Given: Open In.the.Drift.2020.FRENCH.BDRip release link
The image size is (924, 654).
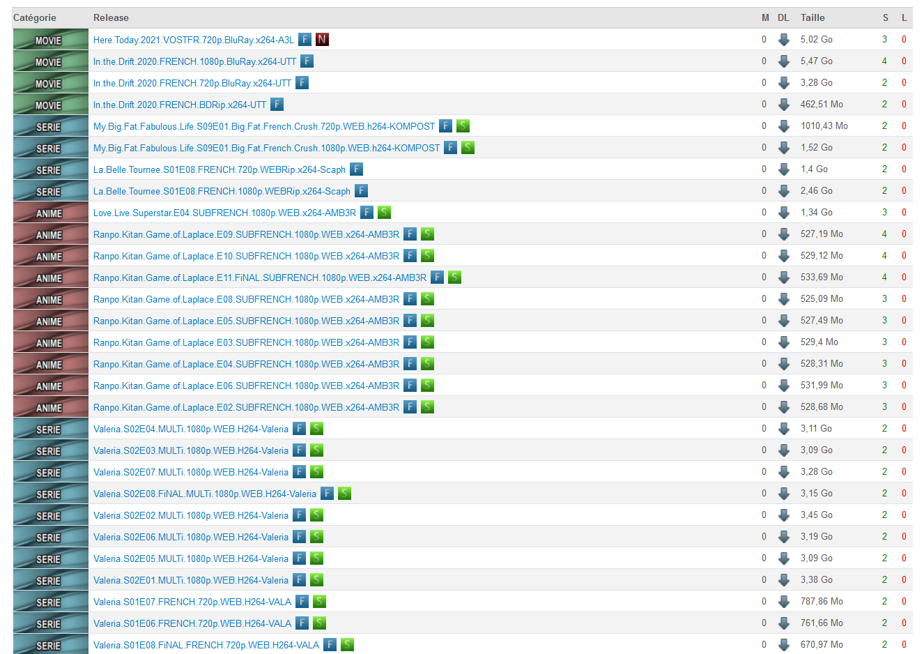Looking at the screenshot, I should (180, 105).
